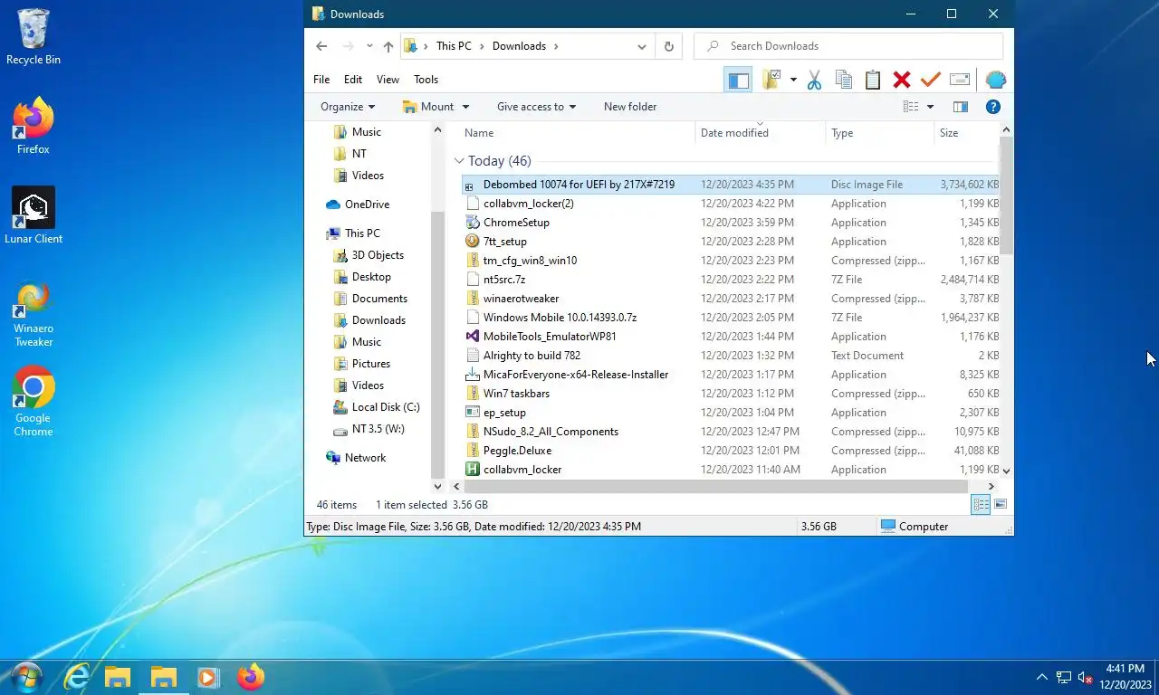Select the ep_setup file icon
Image resolution: width=1159 pixels, height=695 pixels.
pos(472,413)
